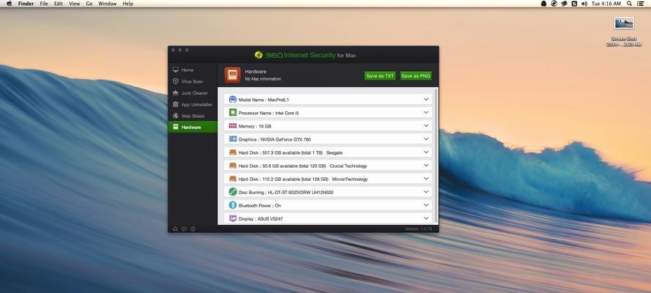The width and height of the screenshot is (651, 293).
Task: Click the hardware list vertical scrollbar
Action: pyautogui.click(x=436, y=155)
